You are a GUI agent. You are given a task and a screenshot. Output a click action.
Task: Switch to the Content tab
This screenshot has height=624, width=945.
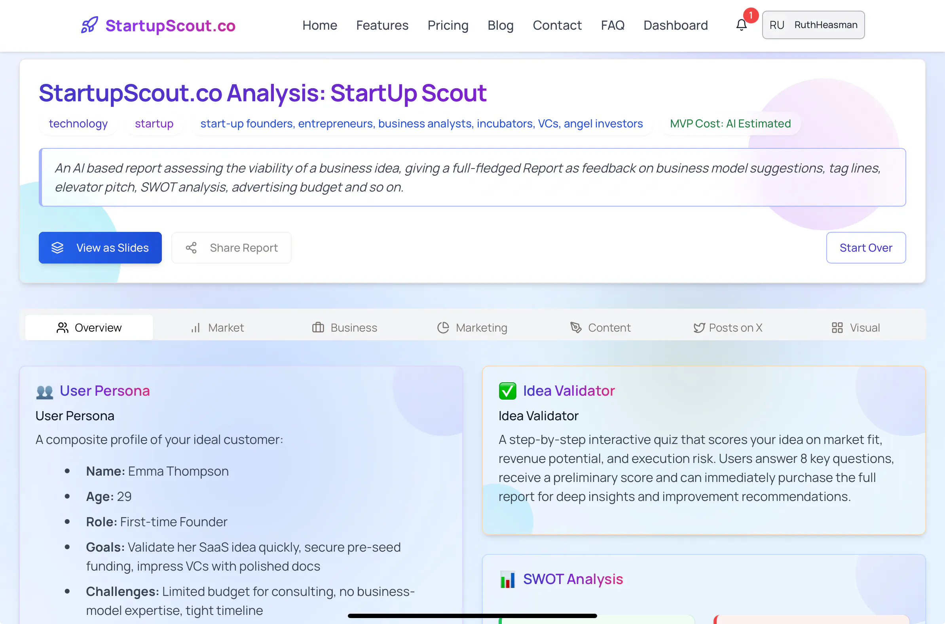tap(600, 328)
